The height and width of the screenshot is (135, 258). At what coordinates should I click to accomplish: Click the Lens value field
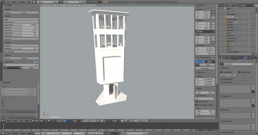206,92
